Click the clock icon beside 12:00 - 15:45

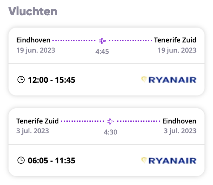point(21,80)
